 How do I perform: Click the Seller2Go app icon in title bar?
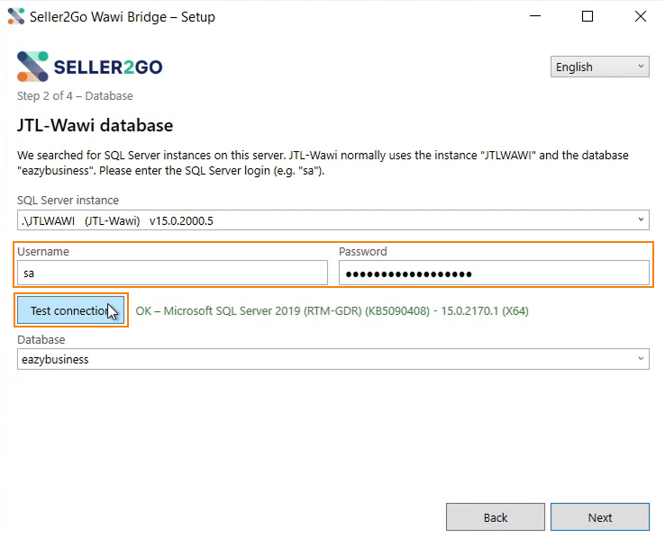15,16
